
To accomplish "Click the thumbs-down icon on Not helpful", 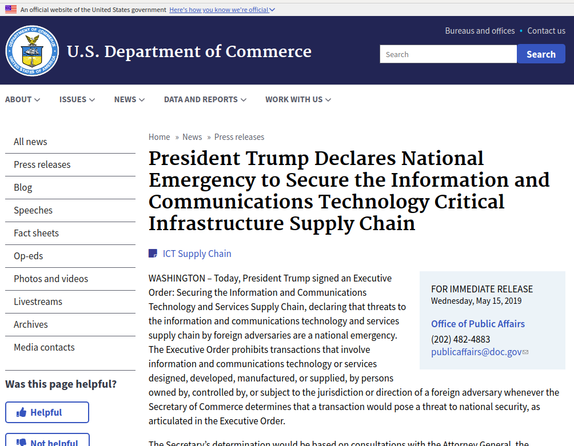I will tap(21, 443).
